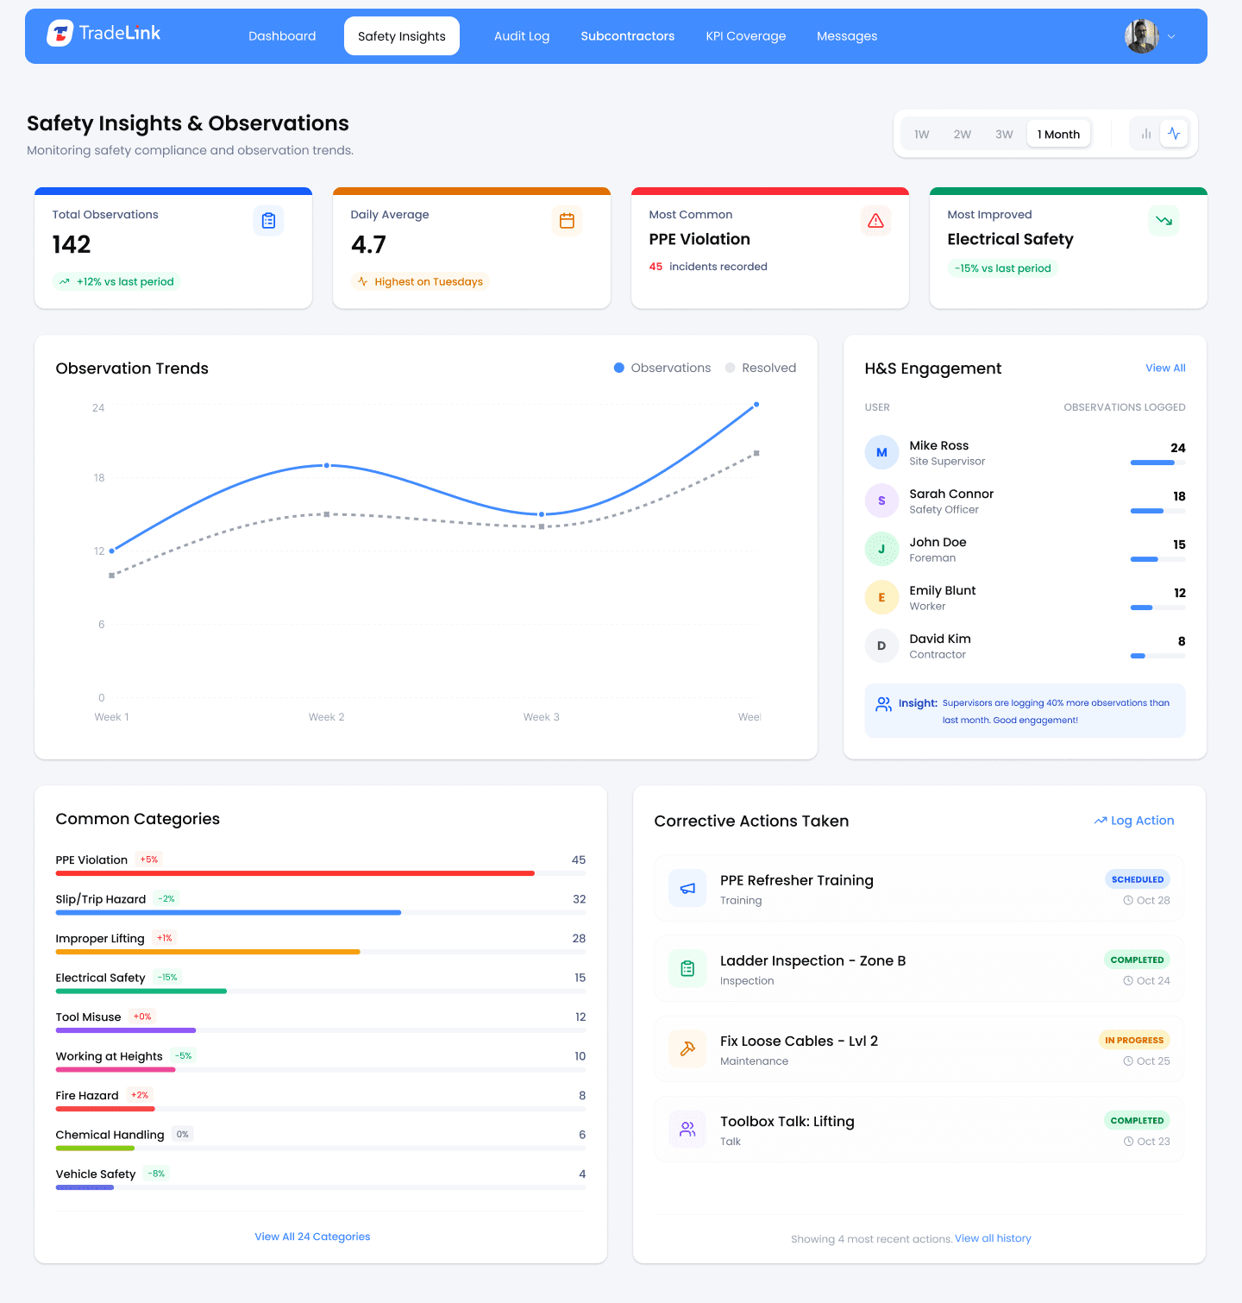Toggle the Observations legend series
The image size is (1242, 1303).
point(662,368)
